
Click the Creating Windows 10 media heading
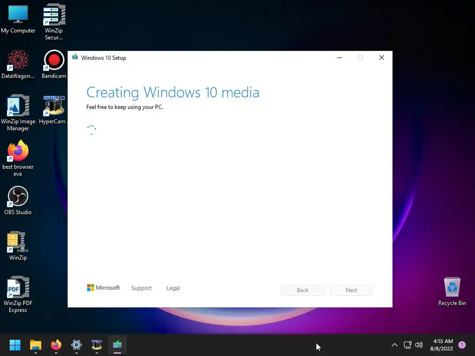(x=173, y=92)
